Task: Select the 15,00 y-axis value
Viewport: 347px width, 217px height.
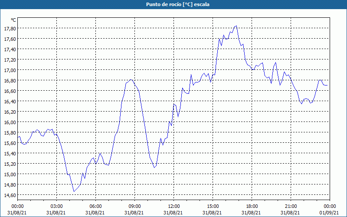Action: pos(10,174)
